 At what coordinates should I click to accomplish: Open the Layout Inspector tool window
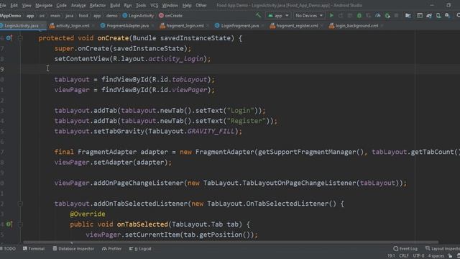click(443, 249)
